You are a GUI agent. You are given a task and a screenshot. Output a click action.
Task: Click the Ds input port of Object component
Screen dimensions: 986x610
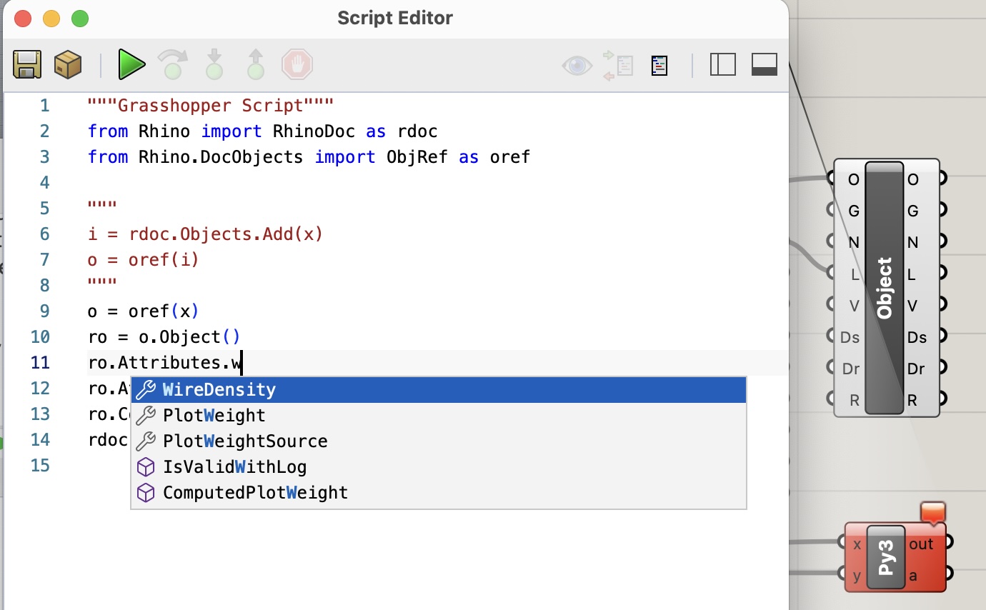[831, 335]
